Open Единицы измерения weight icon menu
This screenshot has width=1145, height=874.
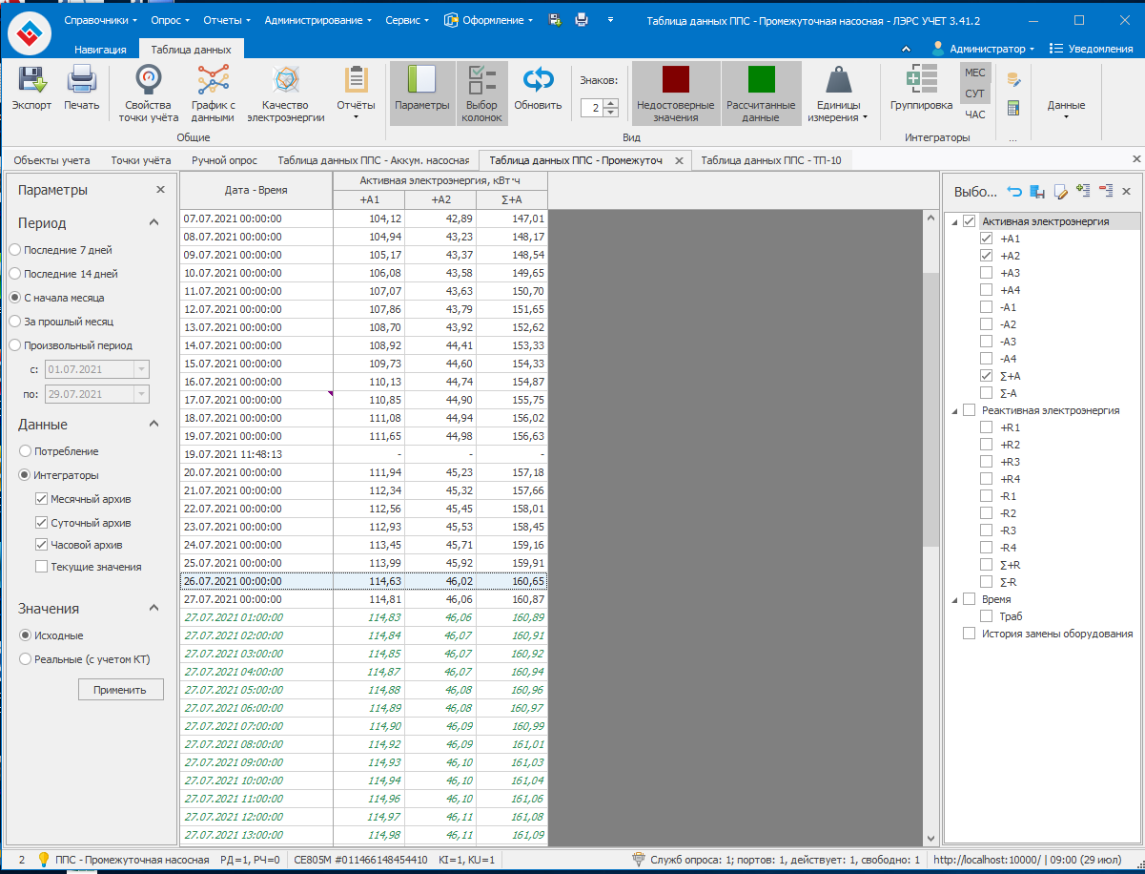[839, 94]
